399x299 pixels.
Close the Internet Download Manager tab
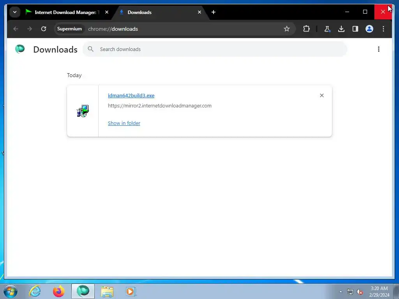click(x=107, y=12)
